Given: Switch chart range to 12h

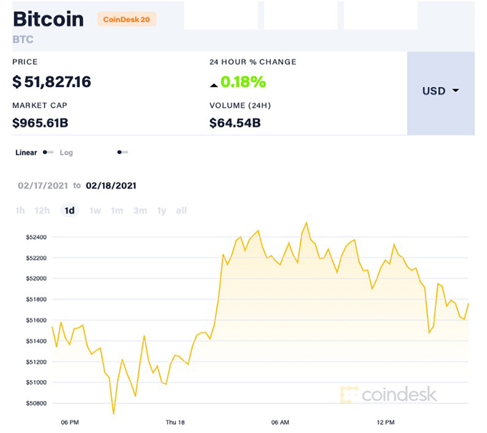Looking at the screenshot, I should pos(42,211).
